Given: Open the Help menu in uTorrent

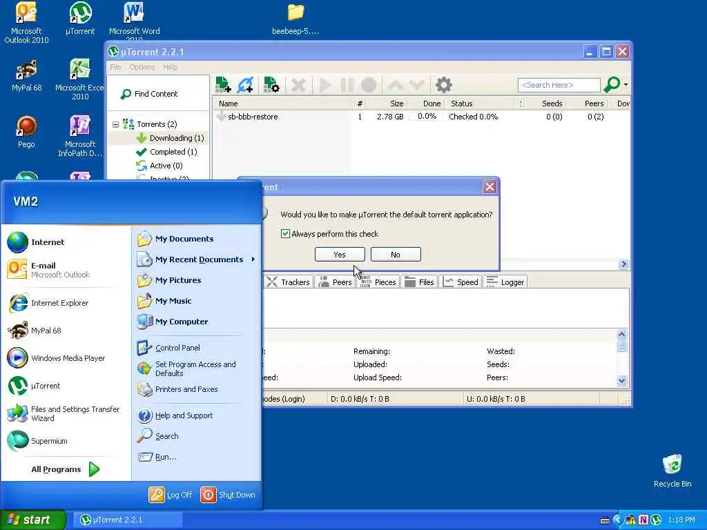Looking at the screenshot, I should coord(170,67).
